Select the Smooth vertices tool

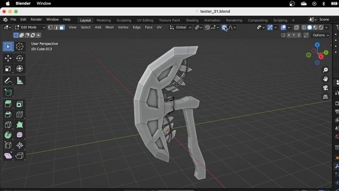coord(20,135)
